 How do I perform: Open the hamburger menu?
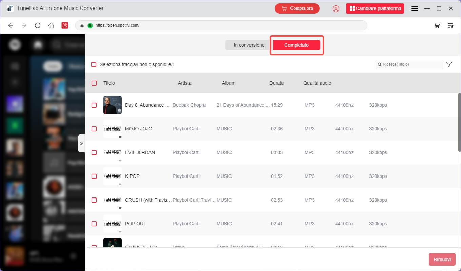[x=414, y=8]
